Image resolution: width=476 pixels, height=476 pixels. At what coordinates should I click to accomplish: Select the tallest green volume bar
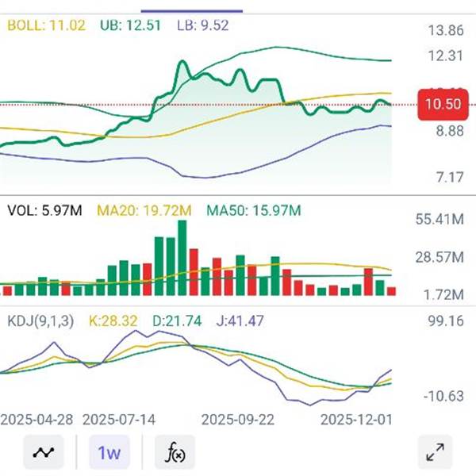[x=182, y=258]
